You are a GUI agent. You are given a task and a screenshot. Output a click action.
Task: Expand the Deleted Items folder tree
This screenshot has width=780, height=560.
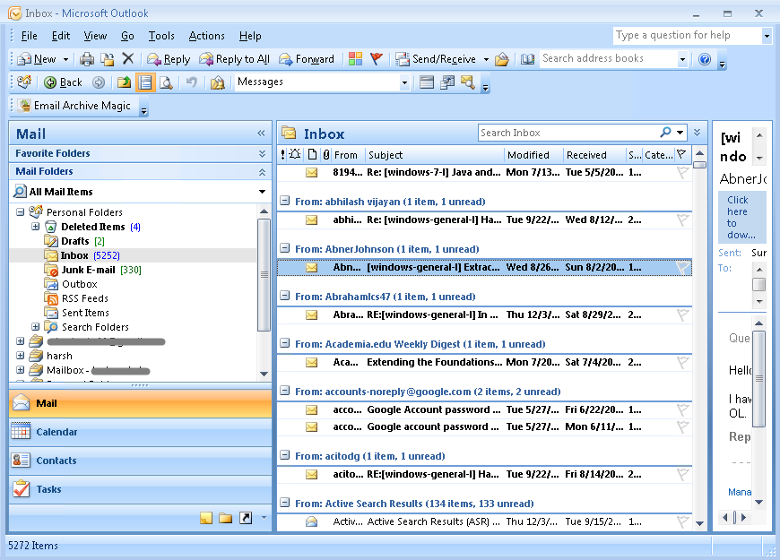[35, 227]
